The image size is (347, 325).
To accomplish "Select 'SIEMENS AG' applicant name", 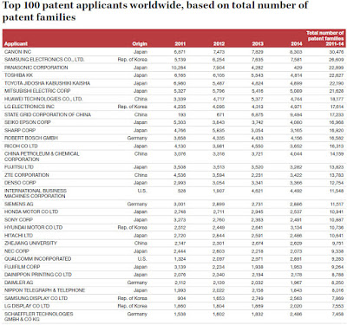I will coord(18,204).
